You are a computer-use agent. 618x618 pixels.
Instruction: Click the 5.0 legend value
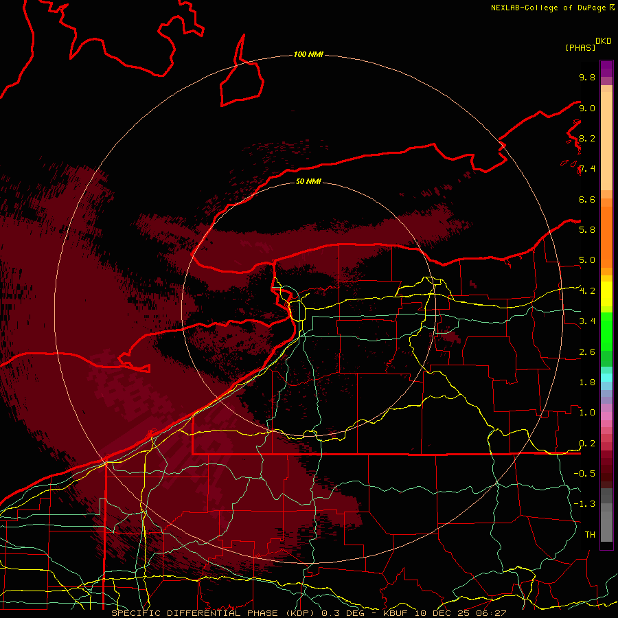[587, 260]
